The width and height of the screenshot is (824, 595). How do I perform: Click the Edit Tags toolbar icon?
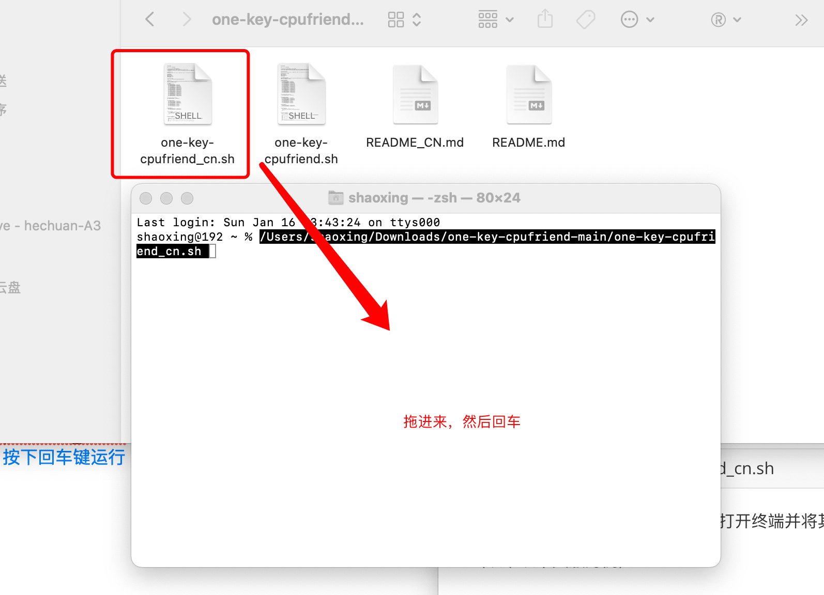[x=586, y=20]
